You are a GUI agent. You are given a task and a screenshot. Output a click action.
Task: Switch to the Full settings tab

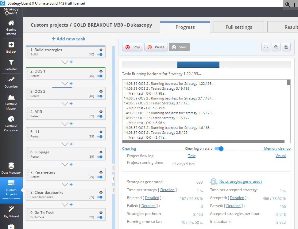coord(238,27)
